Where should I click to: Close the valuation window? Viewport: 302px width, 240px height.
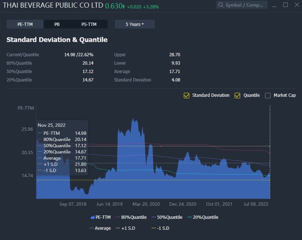pyautogui.click(x=297, y=5)
